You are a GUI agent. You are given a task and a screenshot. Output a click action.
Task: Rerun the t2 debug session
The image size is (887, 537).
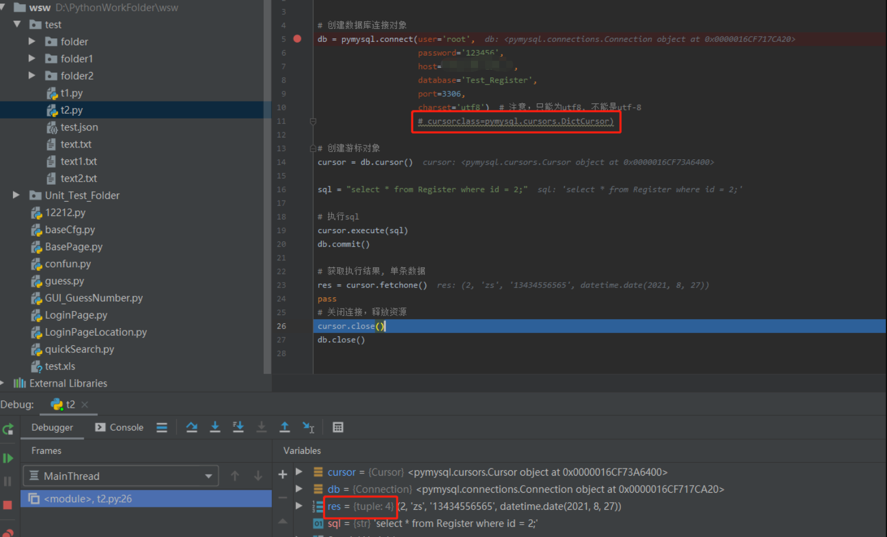pyautogui.click(x=8, y=429)
